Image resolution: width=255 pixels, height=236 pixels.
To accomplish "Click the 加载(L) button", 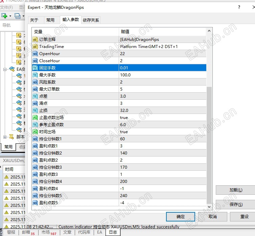I will click(x=236, y=190).
